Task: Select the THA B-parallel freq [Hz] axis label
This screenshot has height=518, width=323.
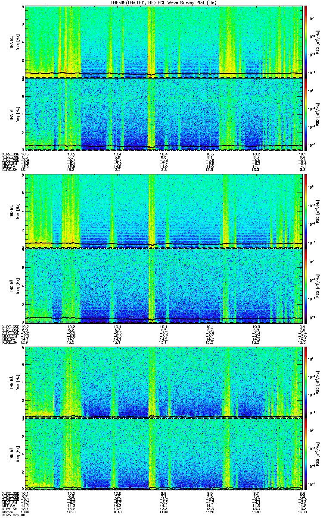Action: tap(17, 115)
